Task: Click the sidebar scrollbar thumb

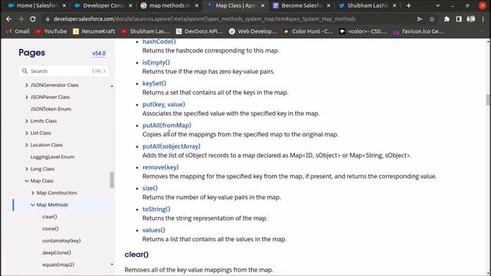Action: coord(112,179)
